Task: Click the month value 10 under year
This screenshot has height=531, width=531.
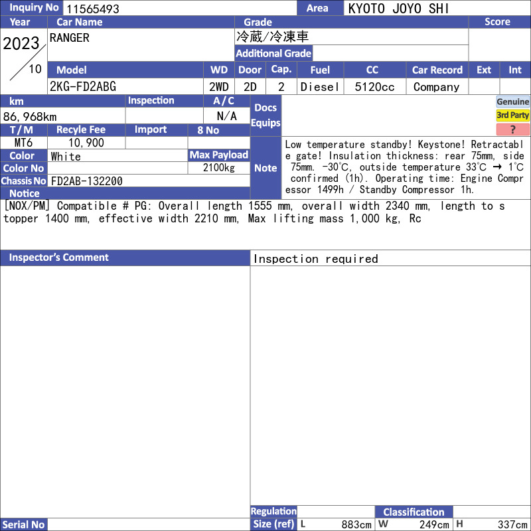Action: pos(35,69)
